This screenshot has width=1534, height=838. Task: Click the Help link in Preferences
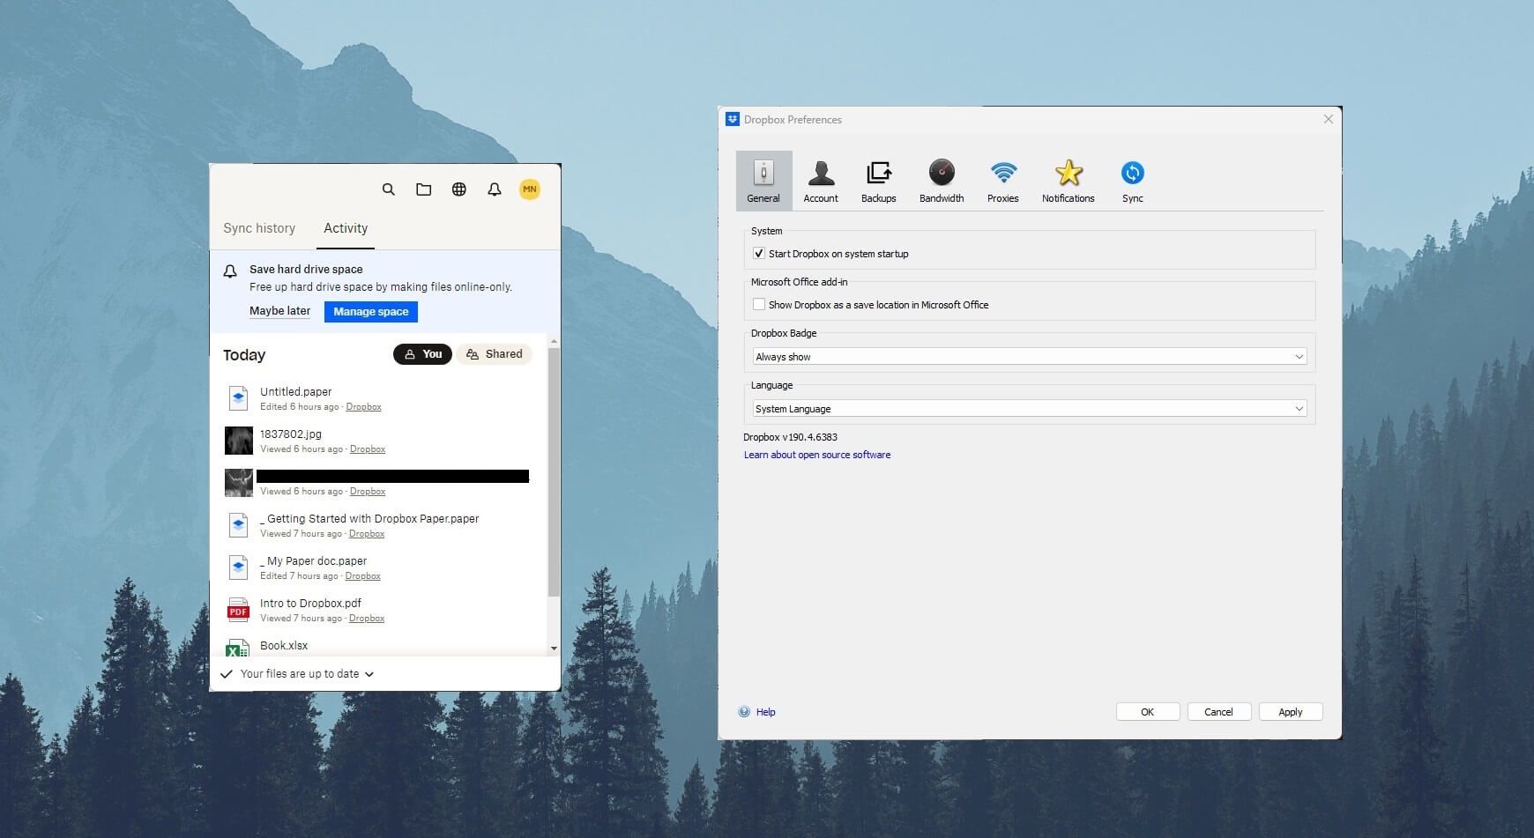pos(766,712)
